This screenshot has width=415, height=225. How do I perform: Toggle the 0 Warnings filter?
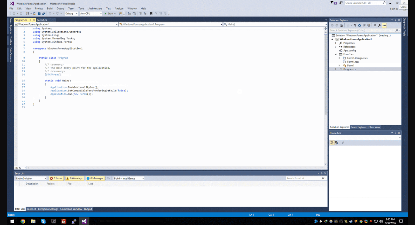(74, 178)
